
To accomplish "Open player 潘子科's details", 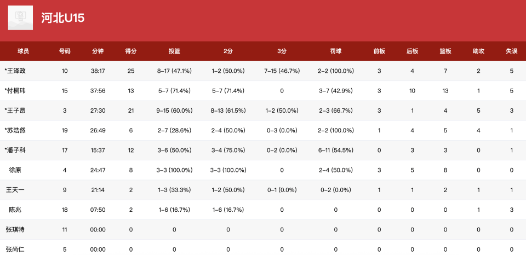I will click(15, 150).
